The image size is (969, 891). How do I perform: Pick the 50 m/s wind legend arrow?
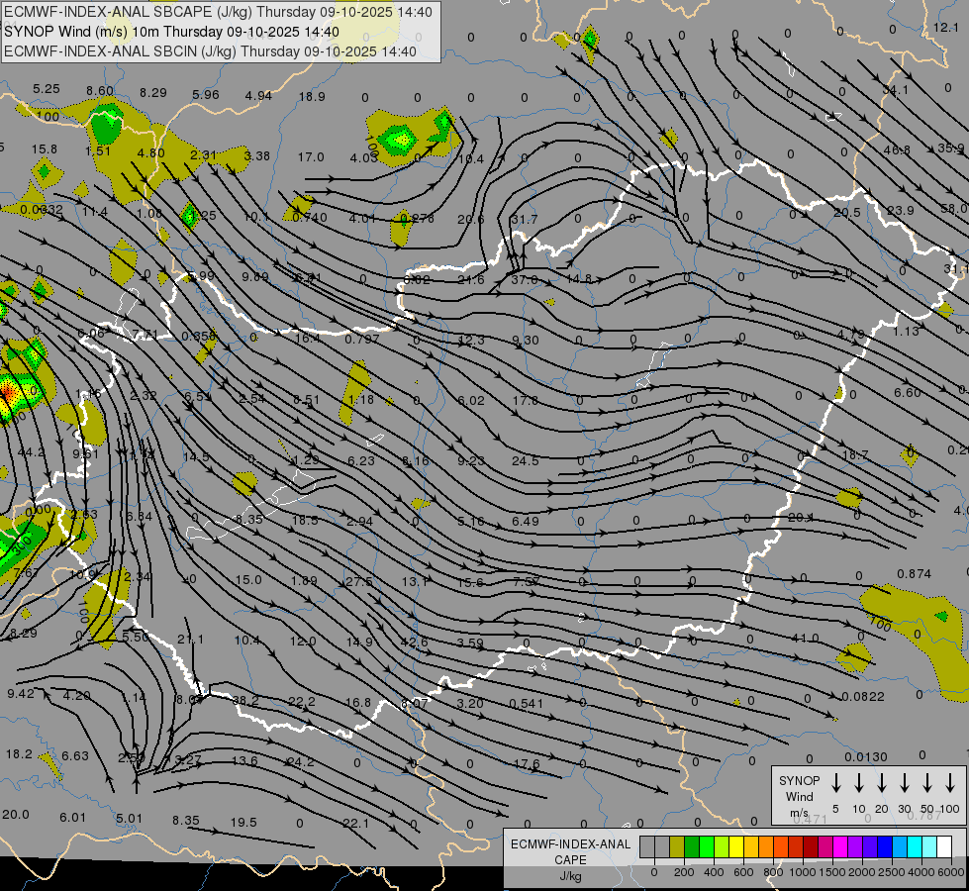927,783
